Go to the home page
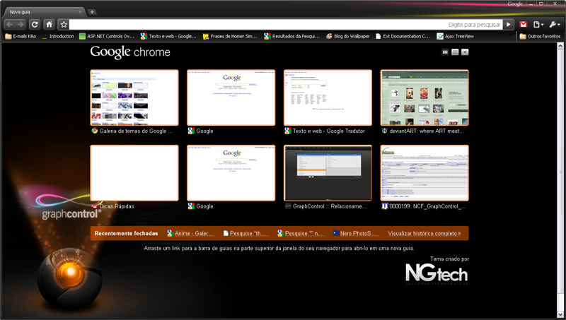566x320 pixels. (49, 25)
